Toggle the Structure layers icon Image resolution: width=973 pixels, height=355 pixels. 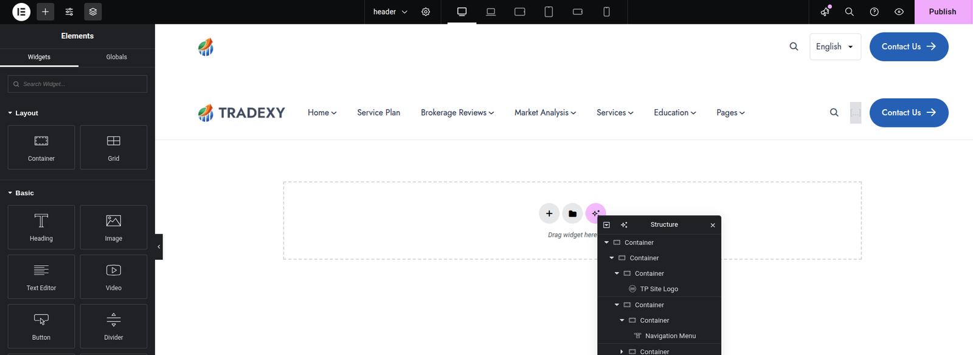93,12
